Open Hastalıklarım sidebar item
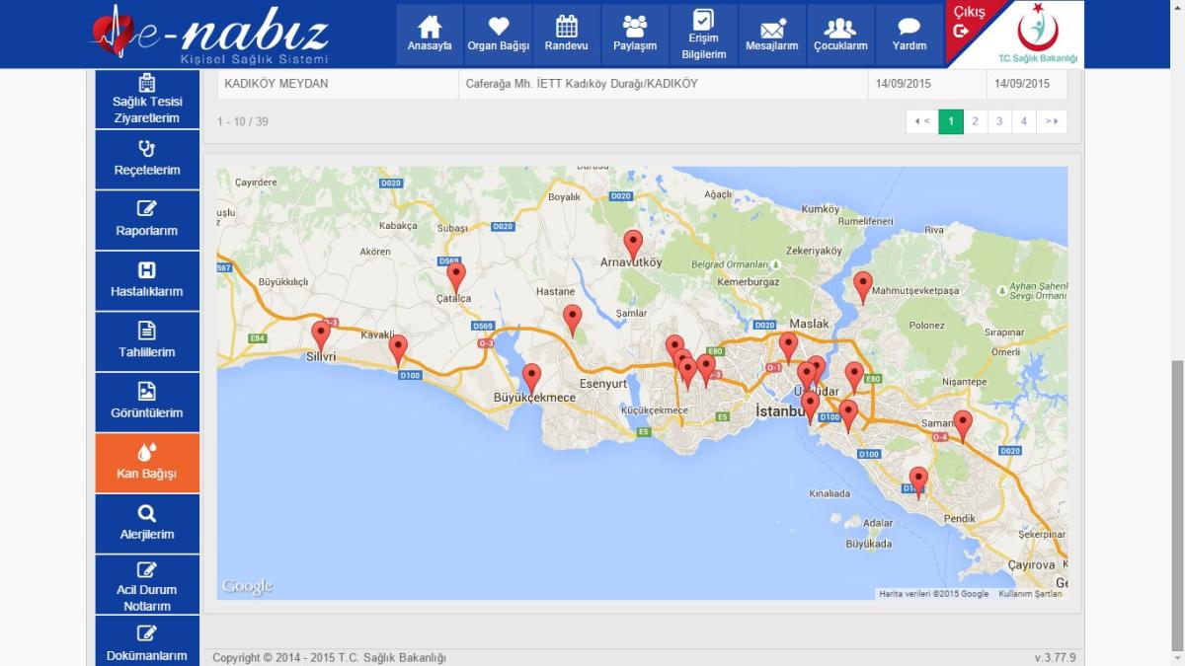This screenshot has height=666, width=1185. point(147,280)
